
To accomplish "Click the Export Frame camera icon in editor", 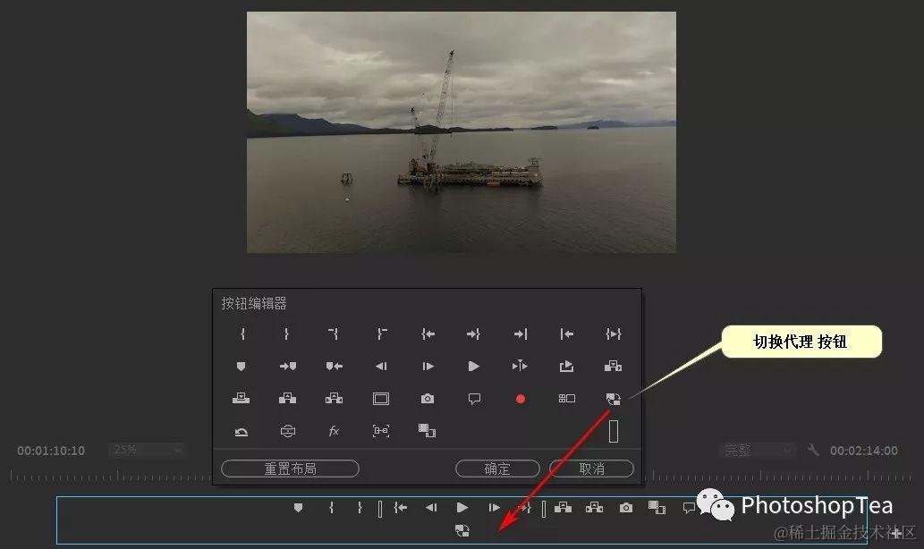I will tap(428, 399).
